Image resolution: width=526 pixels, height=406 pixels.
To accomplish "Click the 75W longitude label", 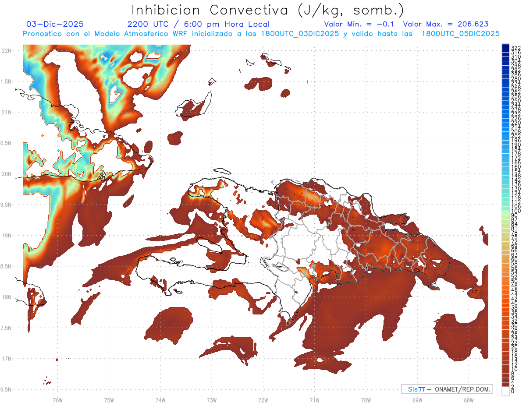I will click(109, 400).
